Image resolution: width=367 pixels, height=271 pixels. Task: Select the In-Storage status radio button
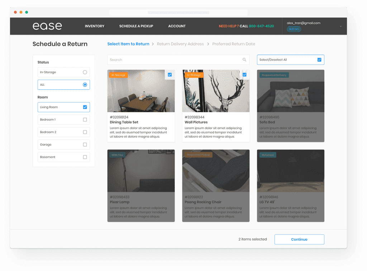tap(85, 72)
